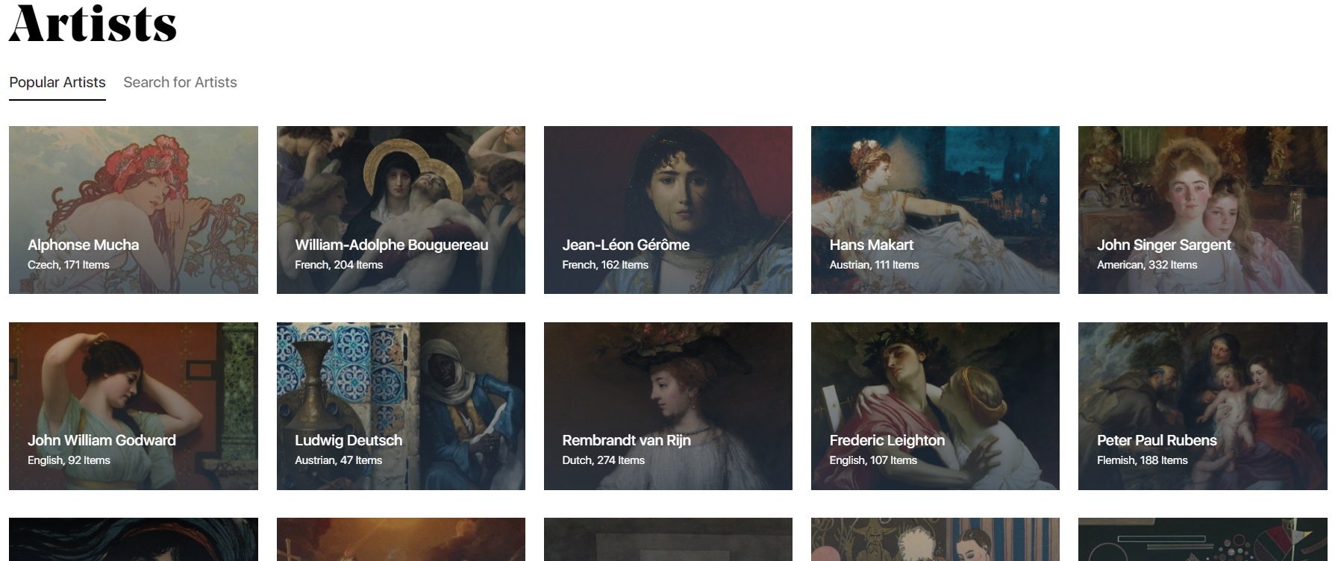Image resolution: width=1341 pixels, height=561 pixels.
Task: Open the Ludwig Deutsch artist card
Action: (x=401, y=406)
